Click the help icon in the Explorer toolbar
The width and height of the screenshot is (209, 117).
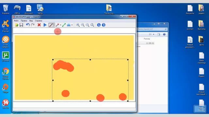coord(164,34)
